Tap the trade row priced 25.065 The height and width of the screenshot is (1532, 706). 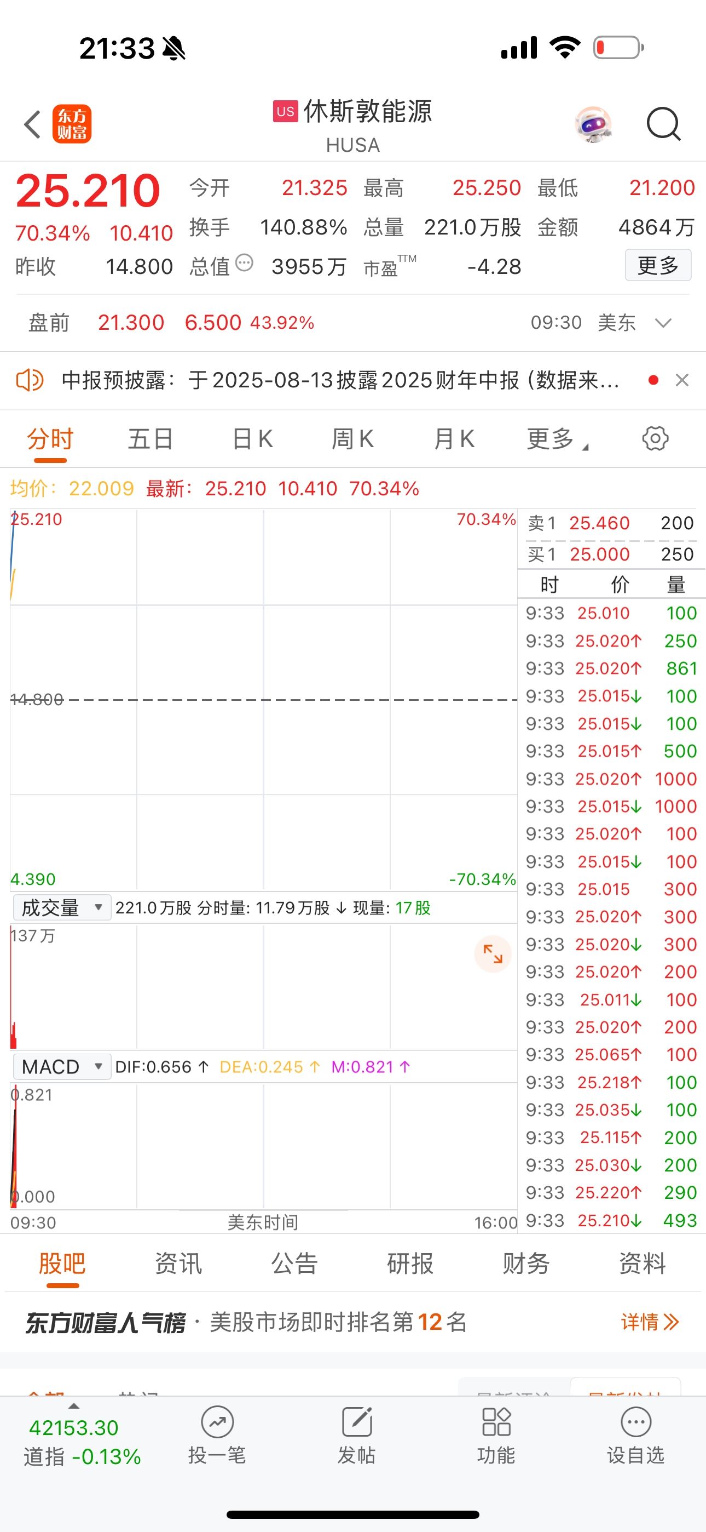(611, 1054)
